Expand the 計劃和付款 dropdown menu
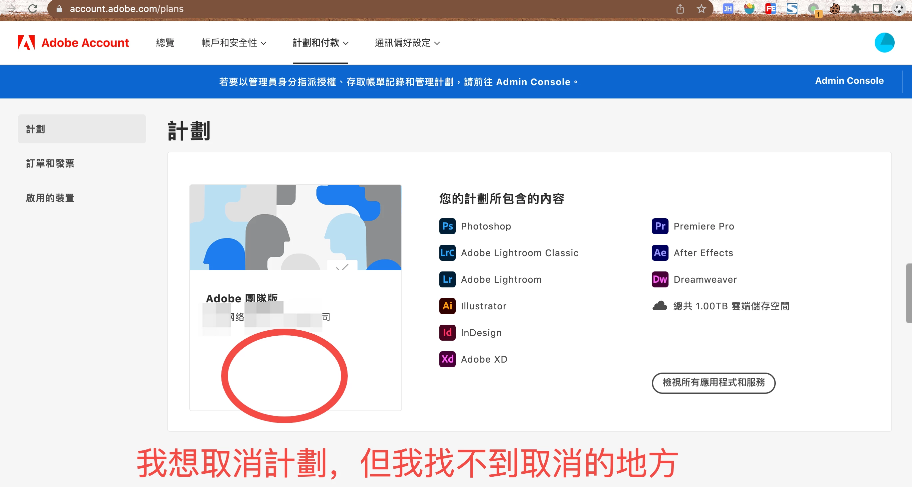 click(x=320, y=43)
